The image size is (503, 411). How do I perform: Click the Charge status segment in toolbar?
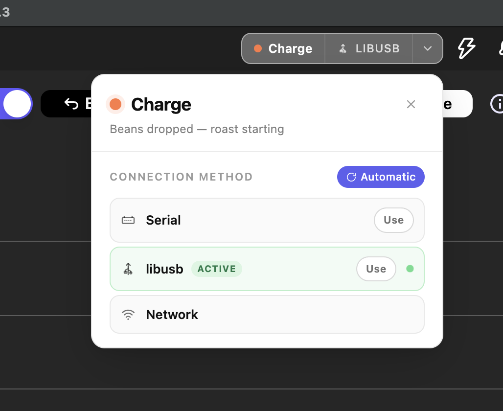(283, 48)
